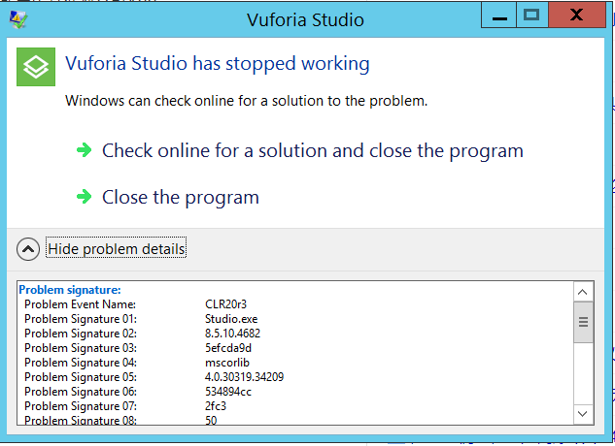Click green arrow beside Check online option
This screenshot has height=446, width=615.
pyautogui.click(x=84, y=150)
